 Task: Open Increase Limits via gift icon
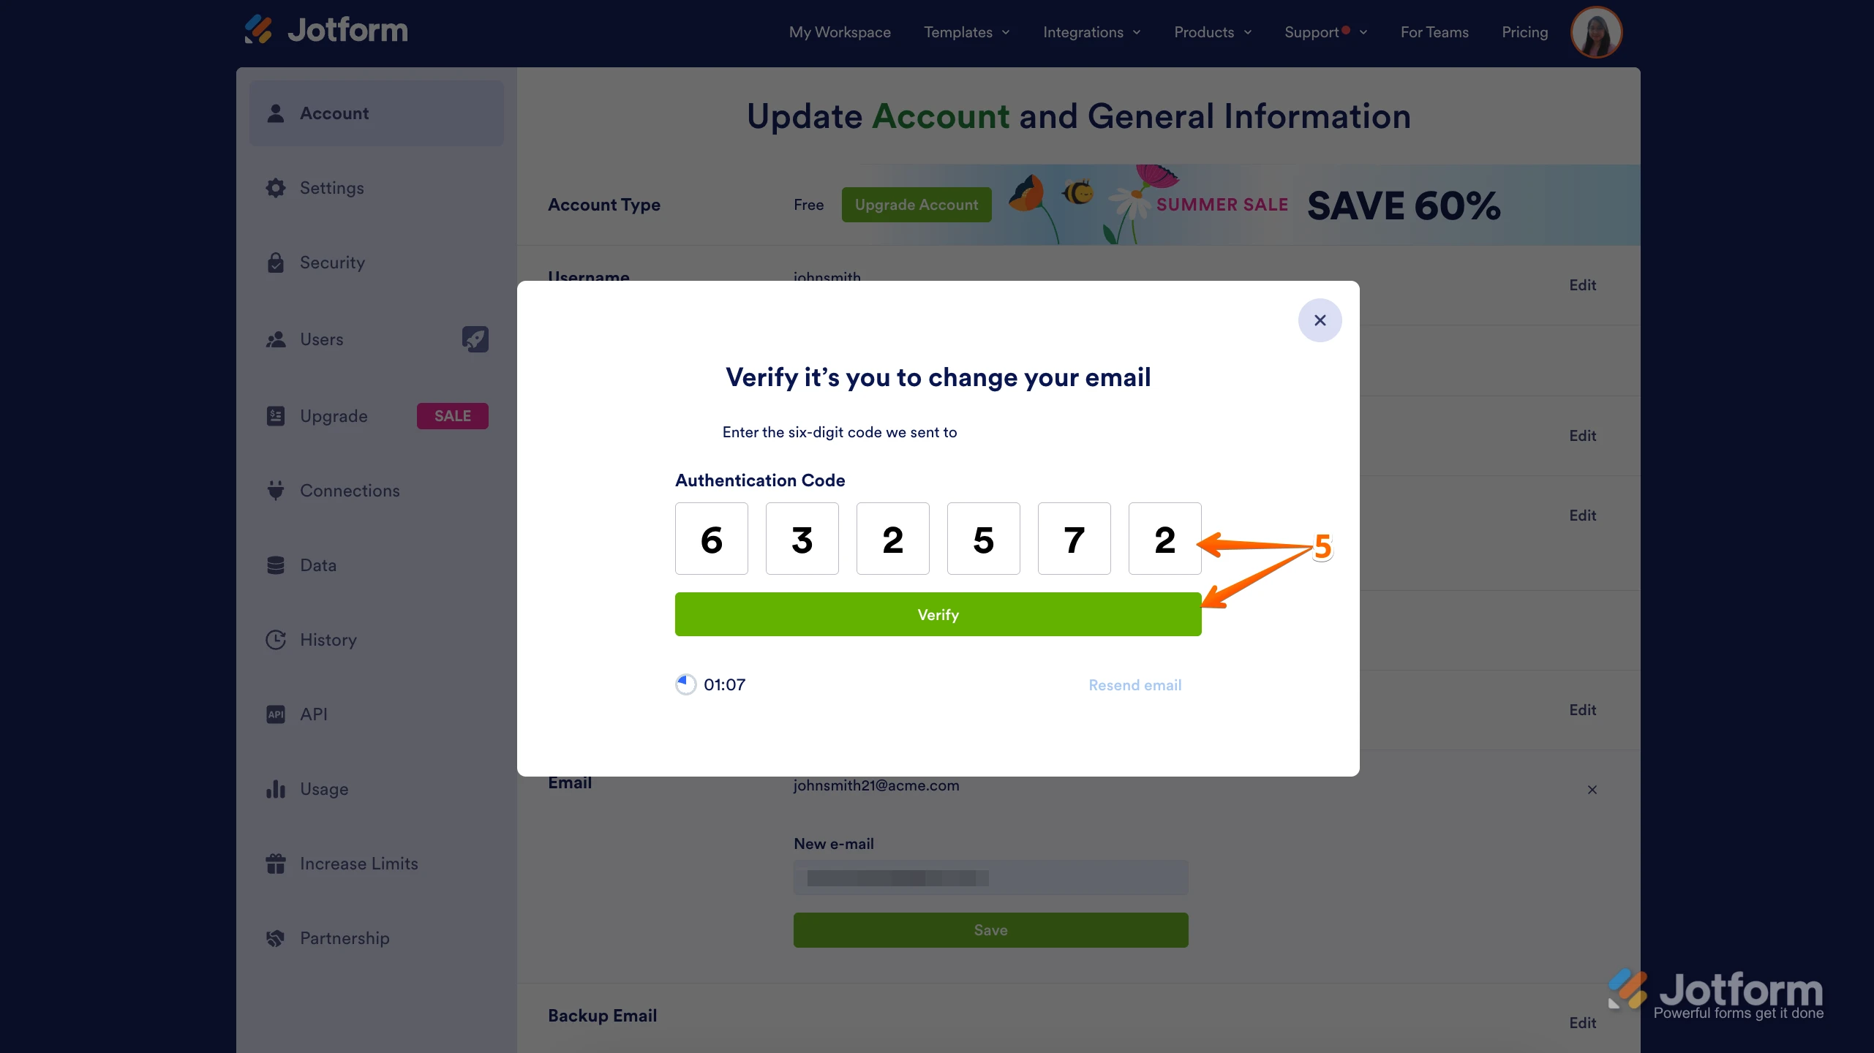pyautogui.click(x=275, y=863)
